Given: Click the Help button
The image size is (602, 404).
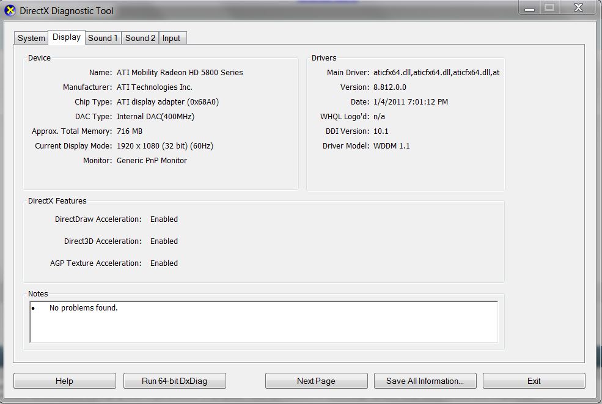Looking at the screenshot, I should coord(65,381).
